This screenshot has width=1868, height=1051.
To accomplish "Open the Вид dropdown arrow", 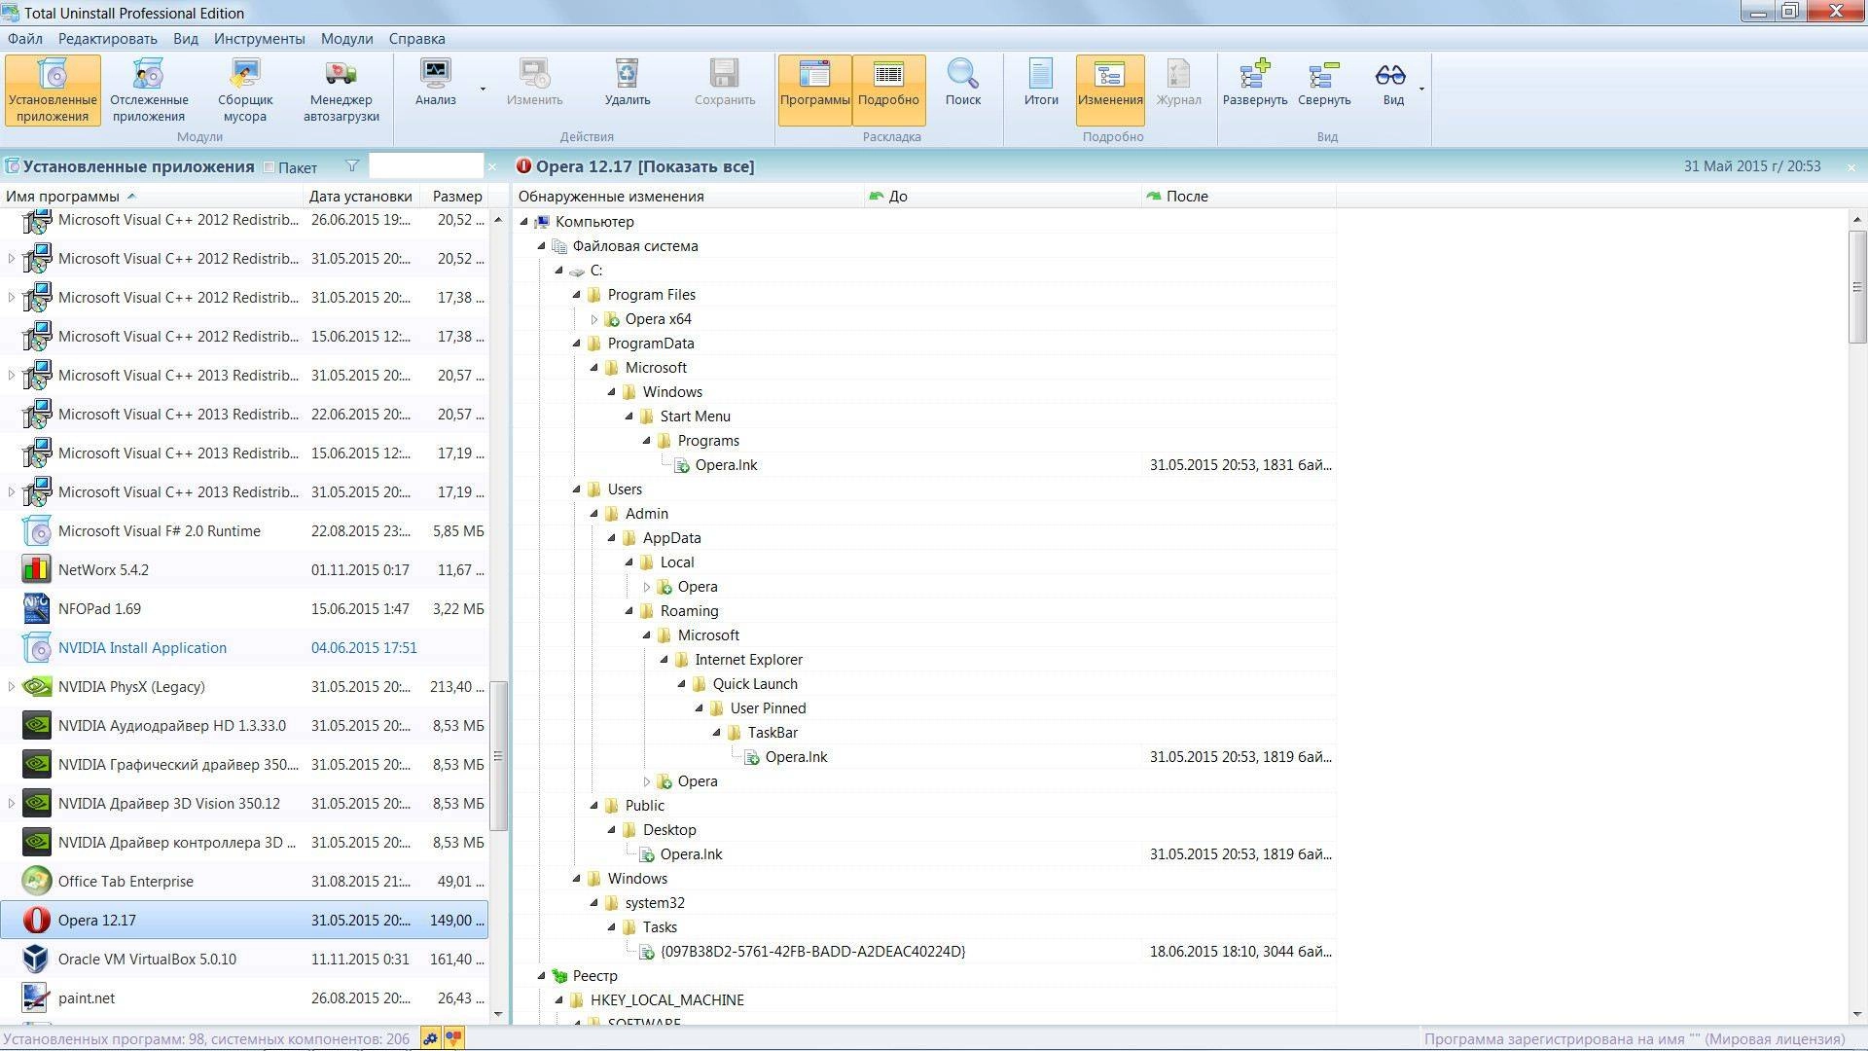I will tap(1421, 90).
